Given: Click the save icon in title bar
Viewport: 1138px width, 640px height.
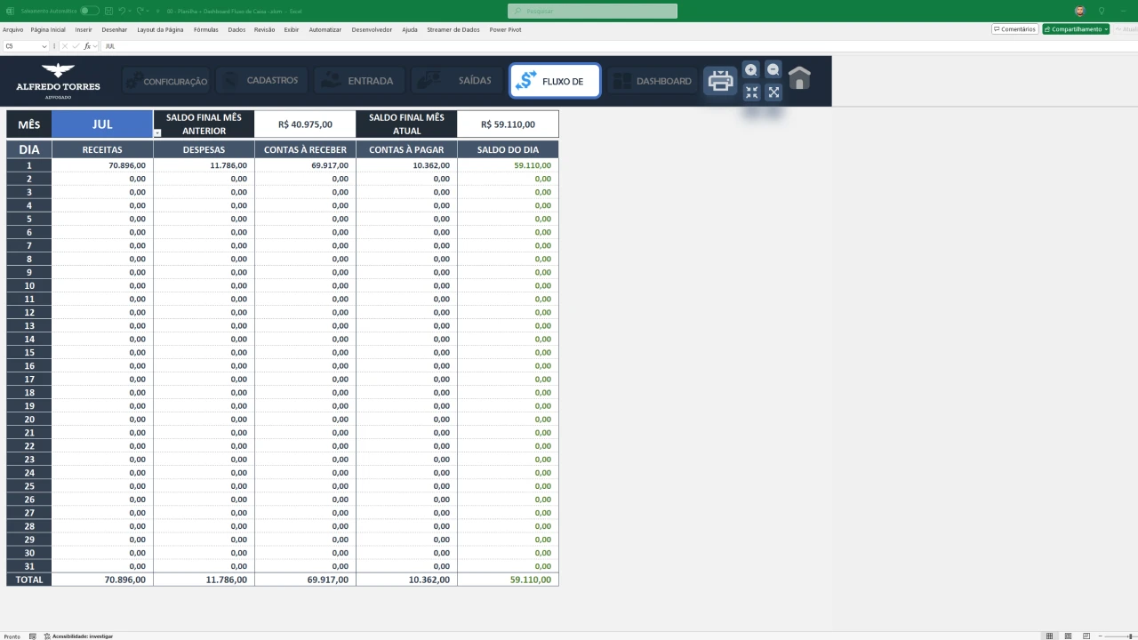Looking at the screenshot, I should pos(108,12).
